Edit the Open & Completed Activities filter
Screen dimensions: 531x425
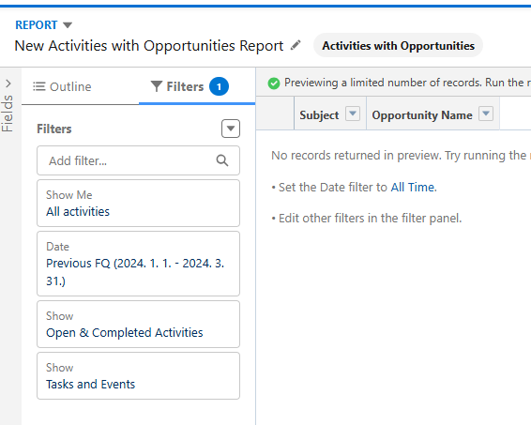click(138, 324)
